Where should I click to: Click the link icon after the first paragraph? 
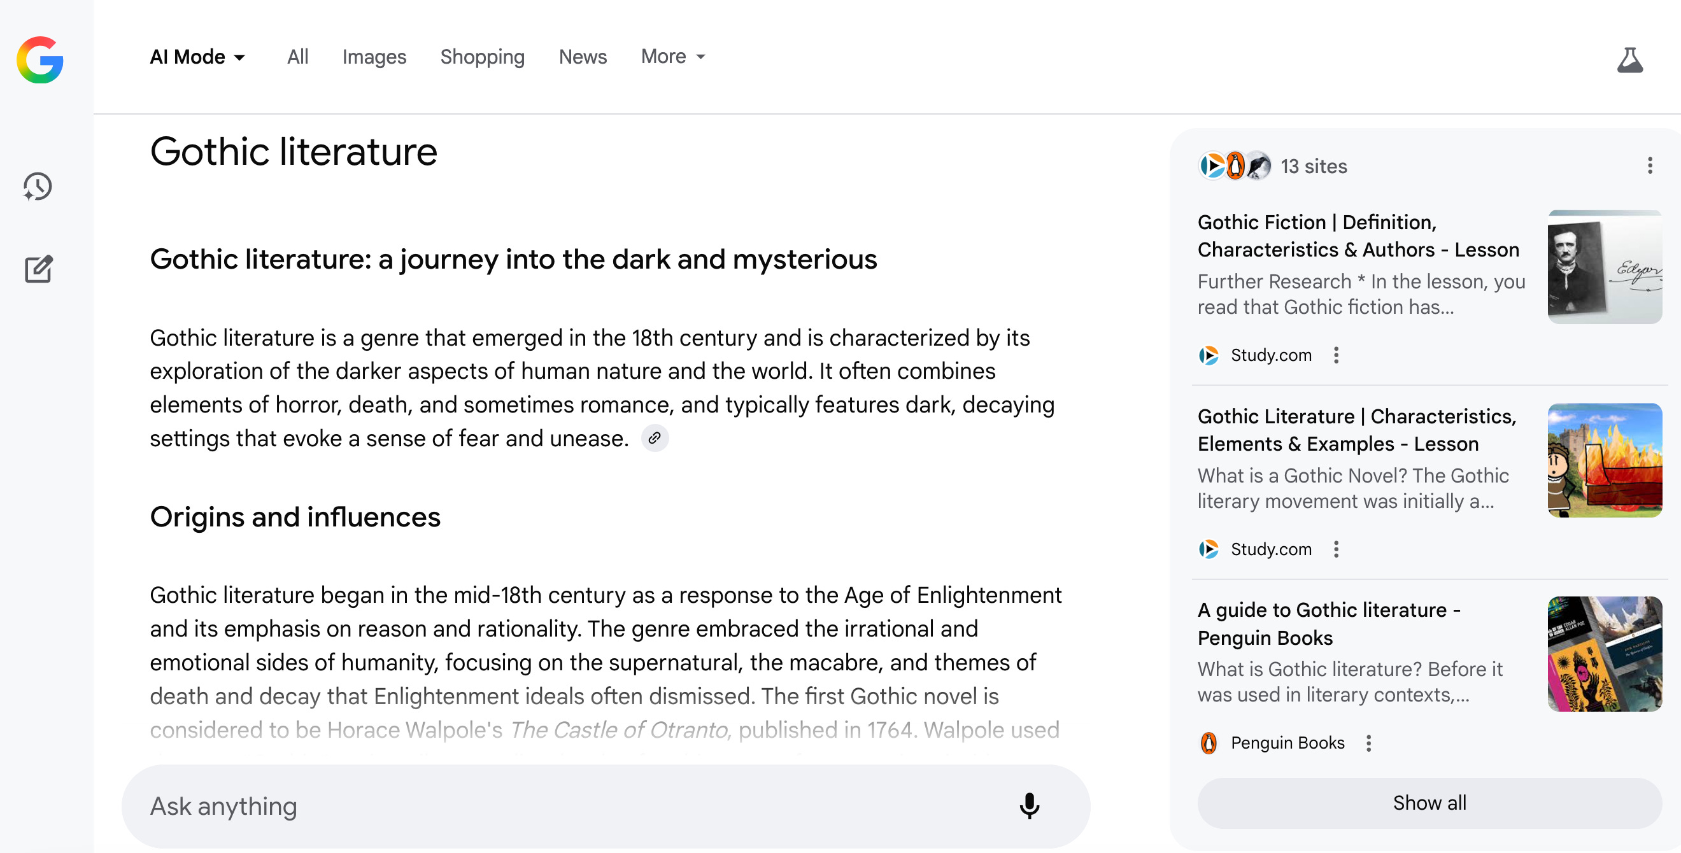[x=655, y=438]
